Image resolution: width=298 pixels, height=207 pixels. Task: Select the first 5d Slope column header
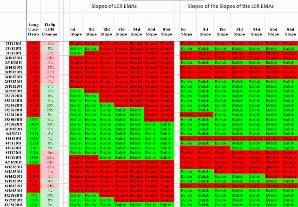coord(76,32)
